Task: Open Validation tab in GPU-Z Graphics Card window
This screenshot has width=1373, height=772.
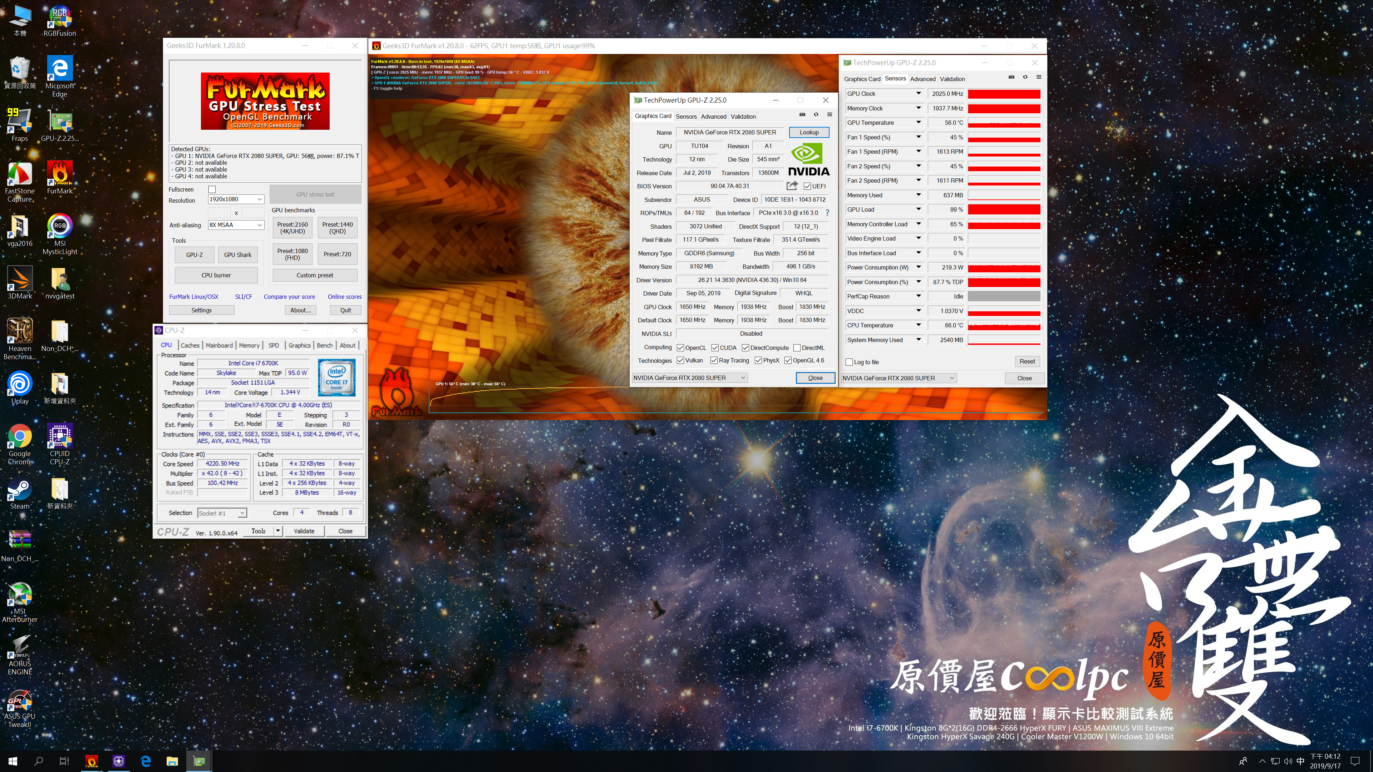Action: point(743,116)
